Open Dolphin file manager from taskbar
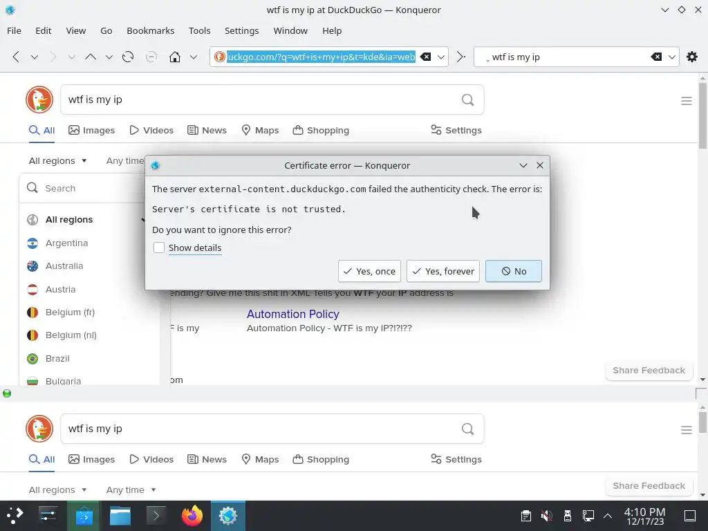Image resolution: width=708 pixels, height=531 pixels. click(x=120, y=515)
